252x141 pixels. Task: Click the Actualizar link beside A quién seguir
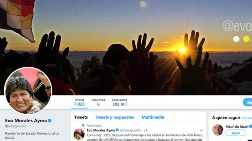point(247,118)
